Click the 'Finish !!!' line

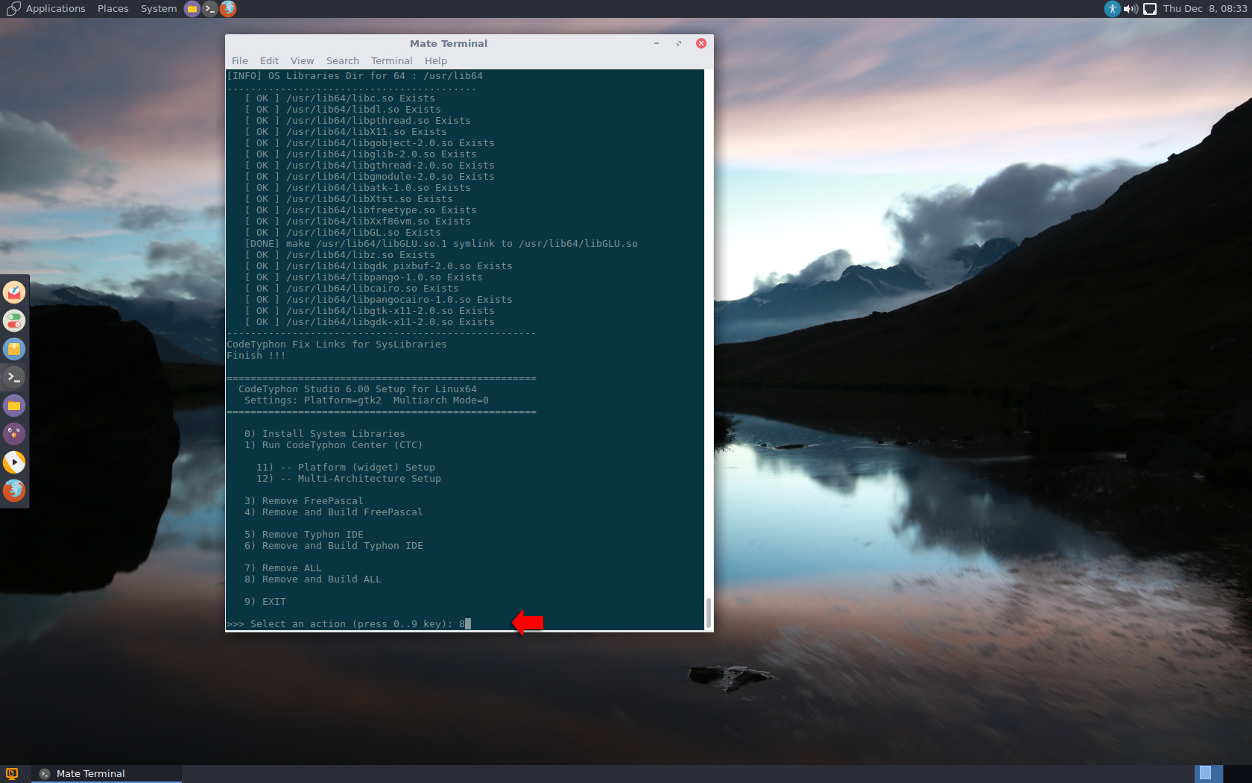pyautogui.click(x=256, y=356)
